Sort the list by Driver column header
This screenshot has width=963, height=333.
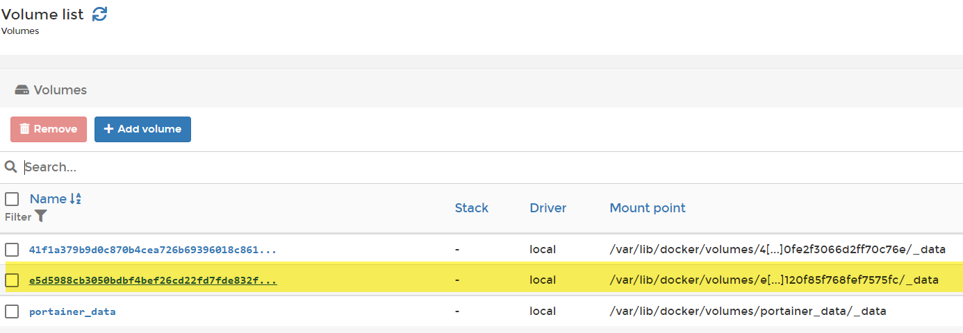pyautogui.click(x=548, y=207)
